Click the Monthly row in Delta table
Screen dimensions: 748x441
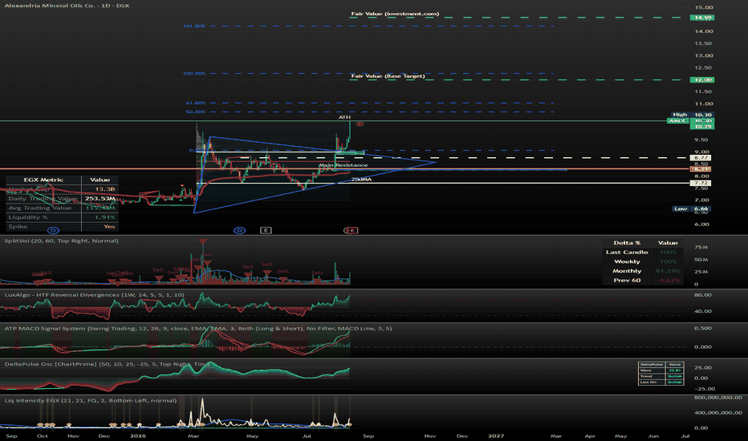click(627, 271)
